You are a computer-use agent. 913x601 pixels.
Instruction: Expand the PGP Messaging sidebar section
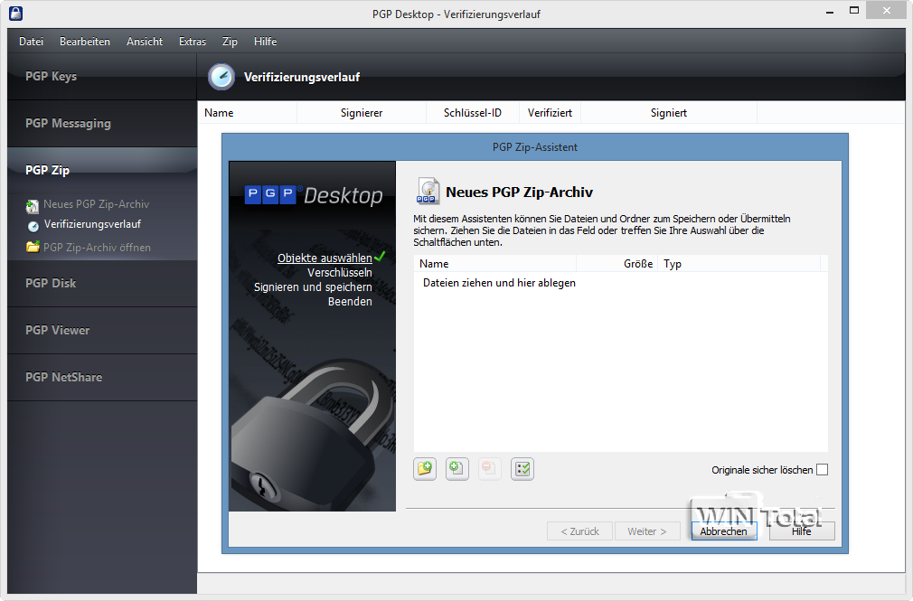pos(68,124)
